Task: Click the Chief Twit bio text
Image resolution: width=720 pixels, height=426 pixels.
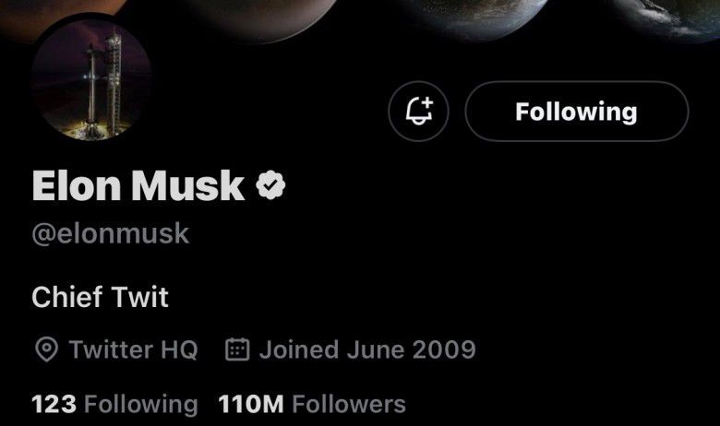Action: (100, 298)
